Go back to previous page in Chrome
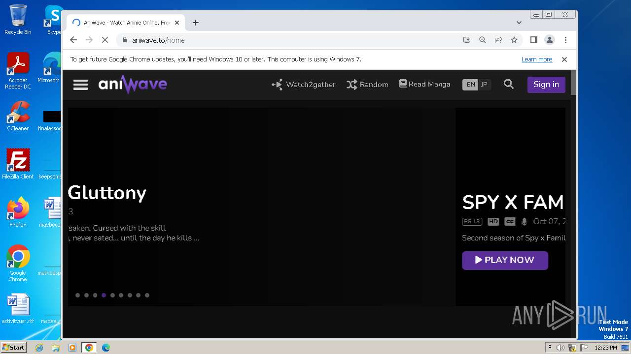Viewport: 631px width, 354px height. point(73,40)
